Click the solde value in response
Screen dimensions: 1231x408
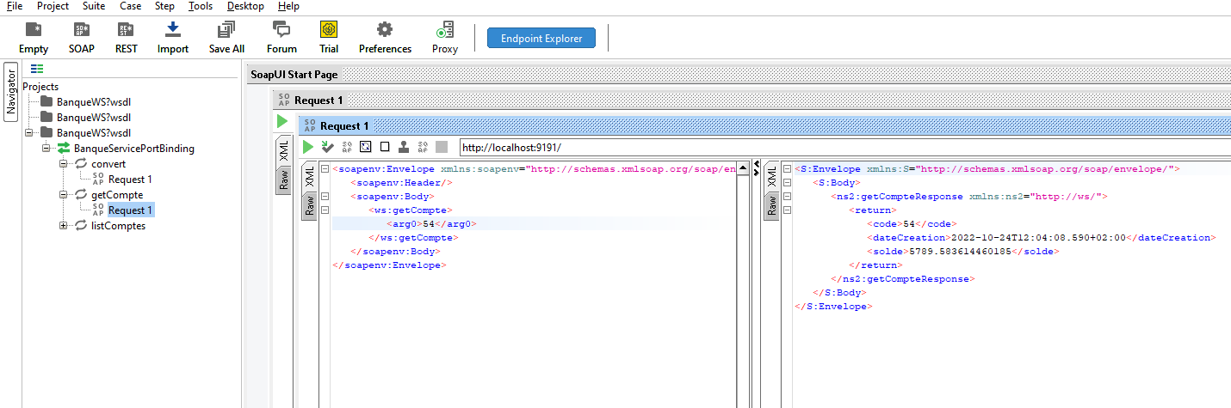click(962, 252)
